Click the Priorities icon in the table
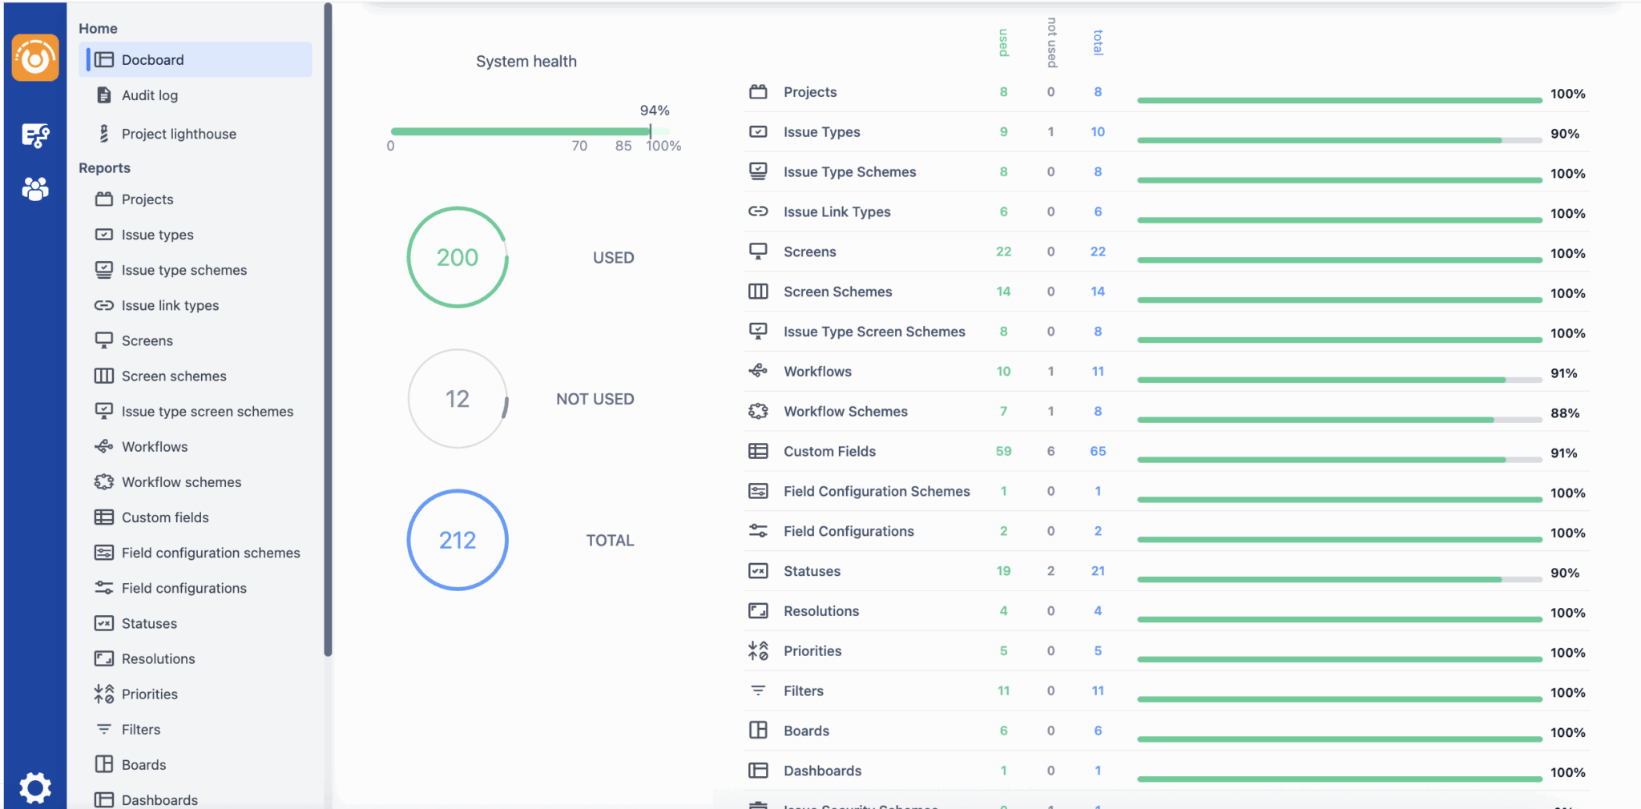1641x809 pixels. pyautogui.click(x=757, y=650)
